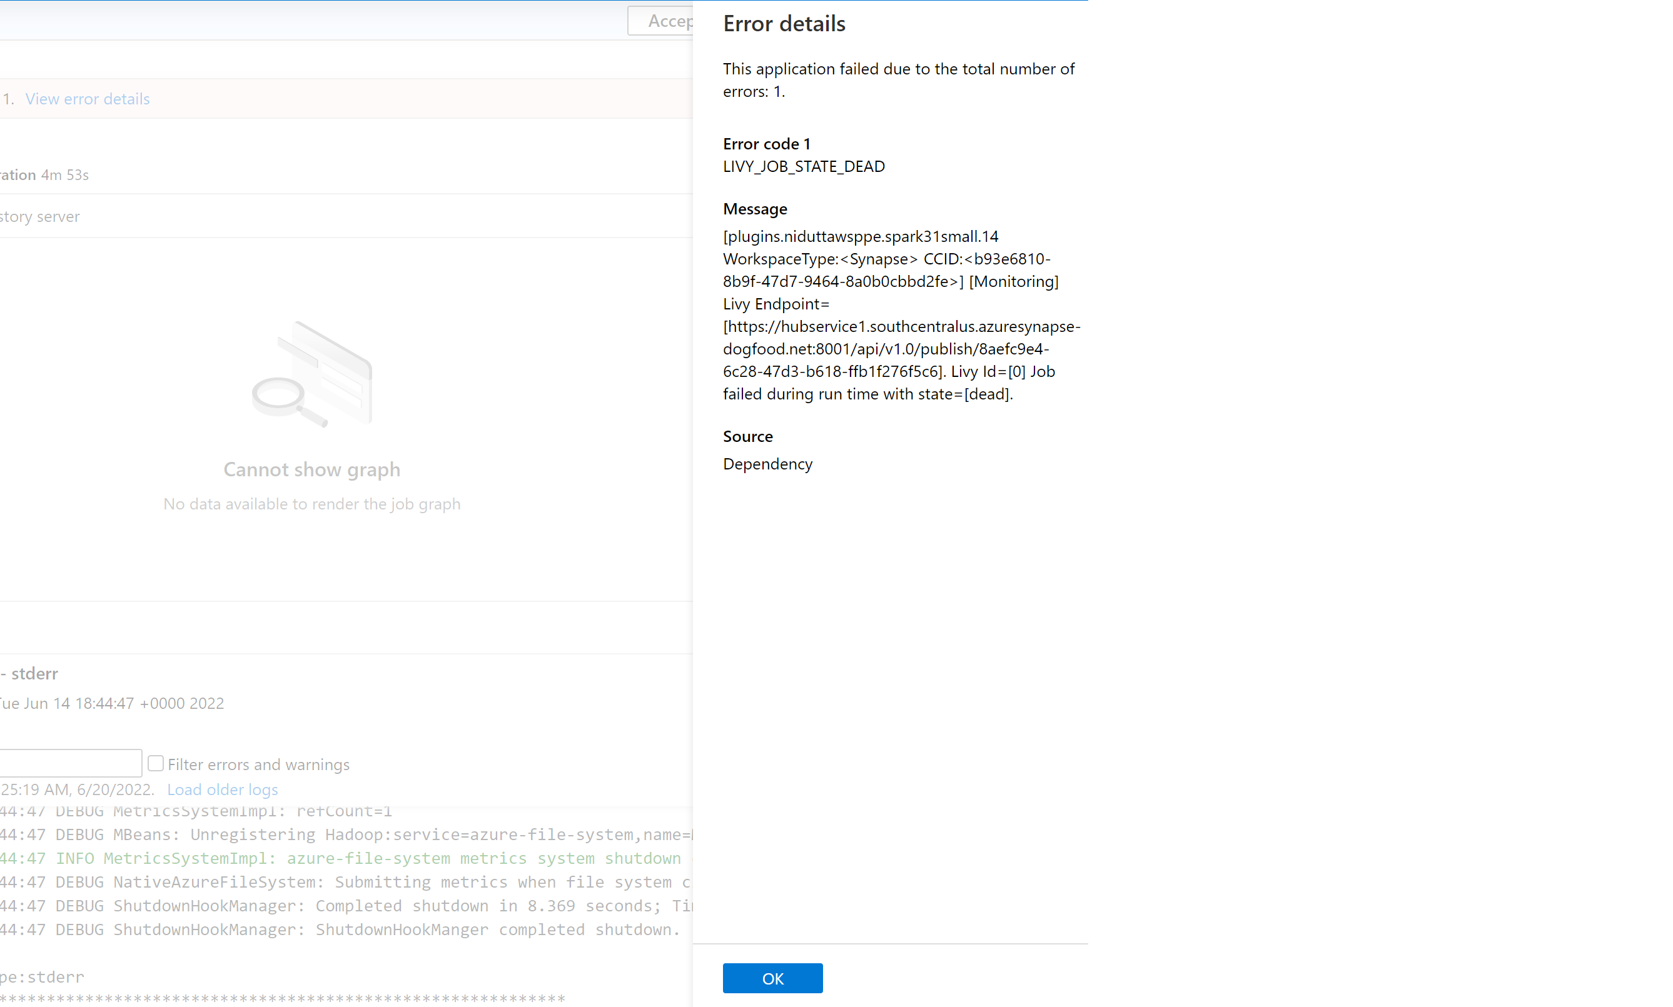
Task: Enable Filter errors and warnings checkbox
Action: tap(156, 763)
